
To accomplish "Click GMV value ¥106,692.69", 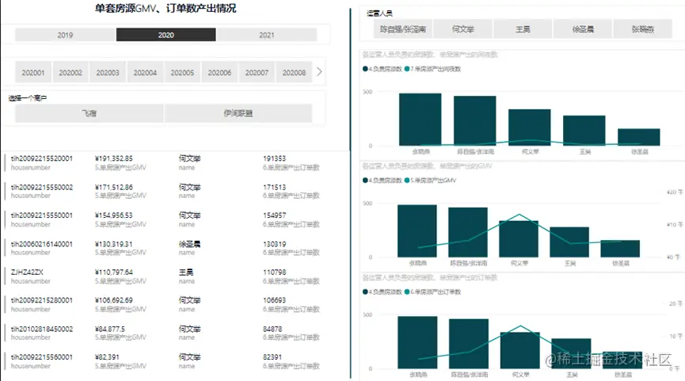I will 113,300.
